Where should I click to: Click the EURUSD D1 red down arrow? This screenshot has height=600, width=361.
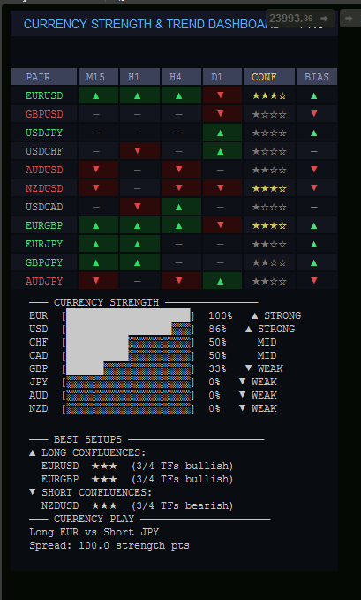click(221, 95)
